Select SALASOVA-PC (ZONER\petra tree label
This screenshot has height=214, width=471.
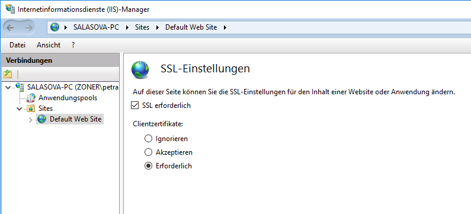coord(73,87)
